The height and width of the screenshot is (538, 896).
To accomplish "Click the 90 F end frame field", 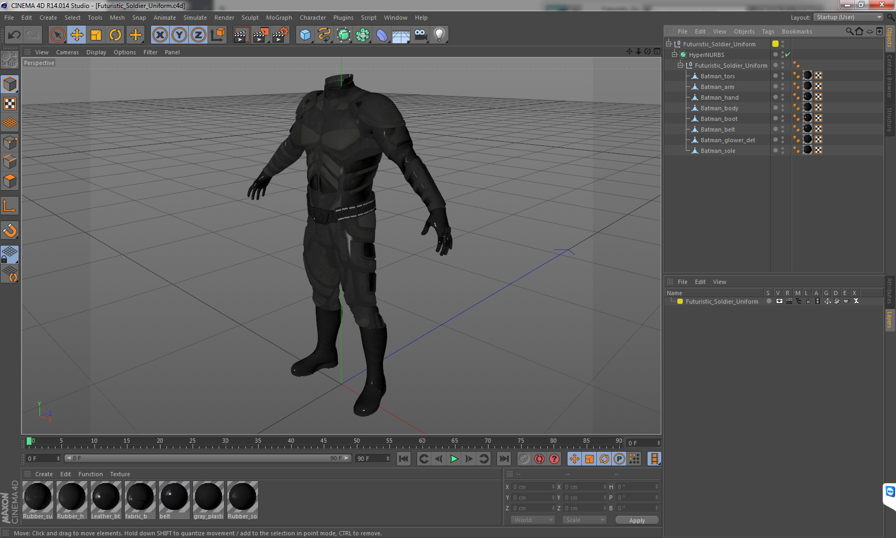I will [373, 458].
